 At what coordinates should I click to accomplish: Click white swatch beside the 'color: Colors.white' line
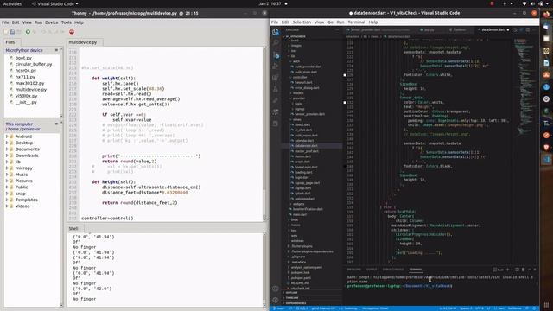point(345,102)
